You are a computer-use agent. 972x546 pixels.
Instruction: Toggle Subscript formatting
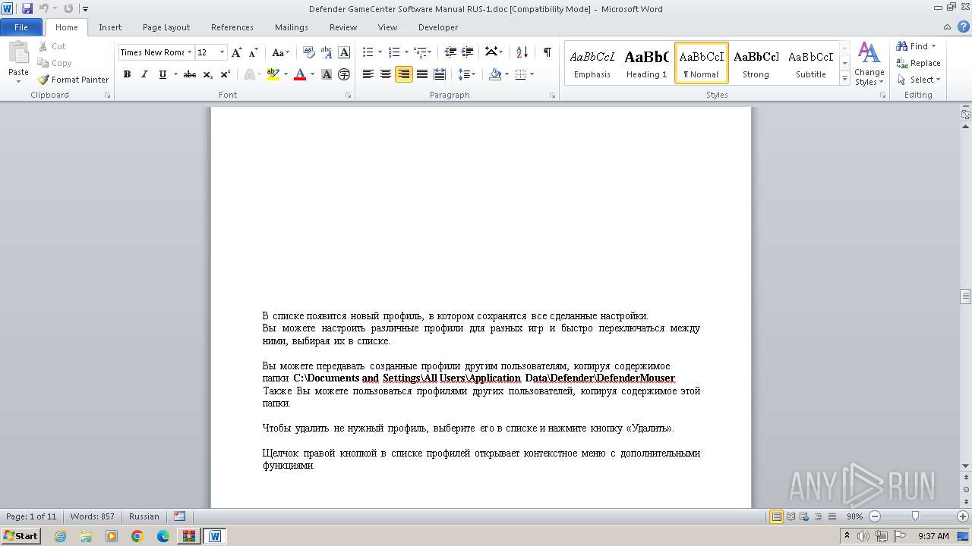[207, 74]
